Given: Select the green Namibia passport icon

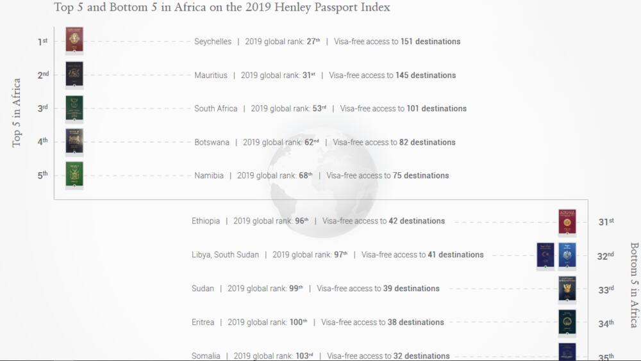Looking at the screenshot, I should coord(74,174).
